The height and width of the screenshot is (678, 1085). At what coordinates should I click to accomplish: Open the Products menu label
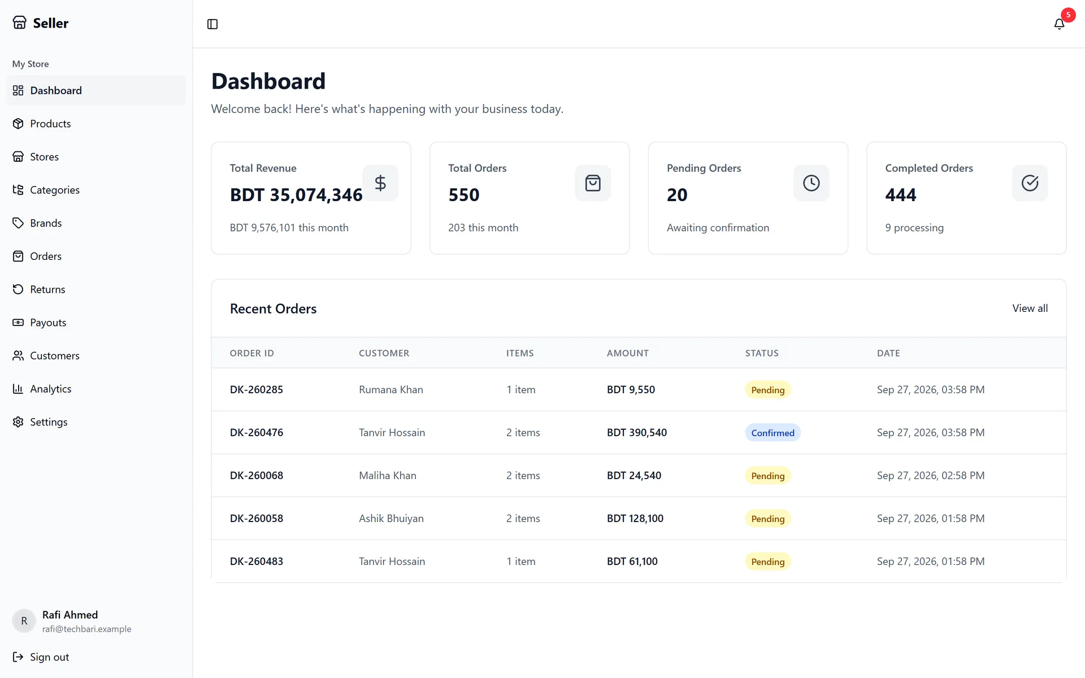point(50,124)
